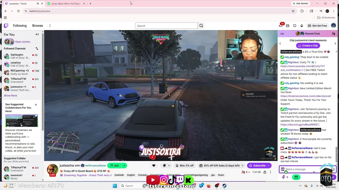Expand Show More followed channels
This screenshot has width=339, height=190.
10,96
